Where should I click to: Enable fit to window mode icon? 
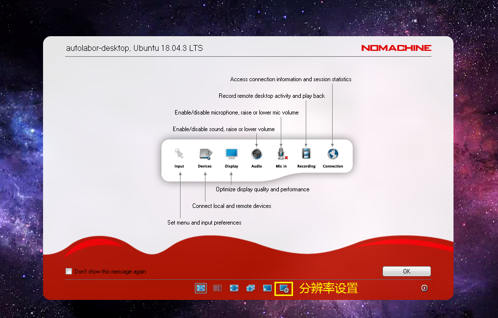[x=201, y=288]
